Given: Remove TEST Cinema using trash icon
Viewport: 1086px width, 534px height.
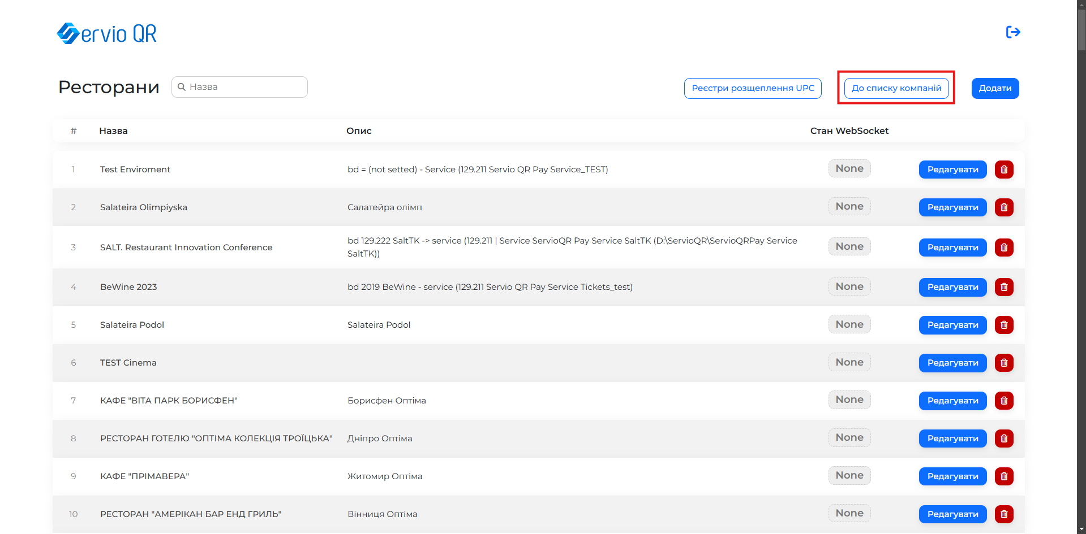Looking at the screenshot, I should [x=1003, y=363].
